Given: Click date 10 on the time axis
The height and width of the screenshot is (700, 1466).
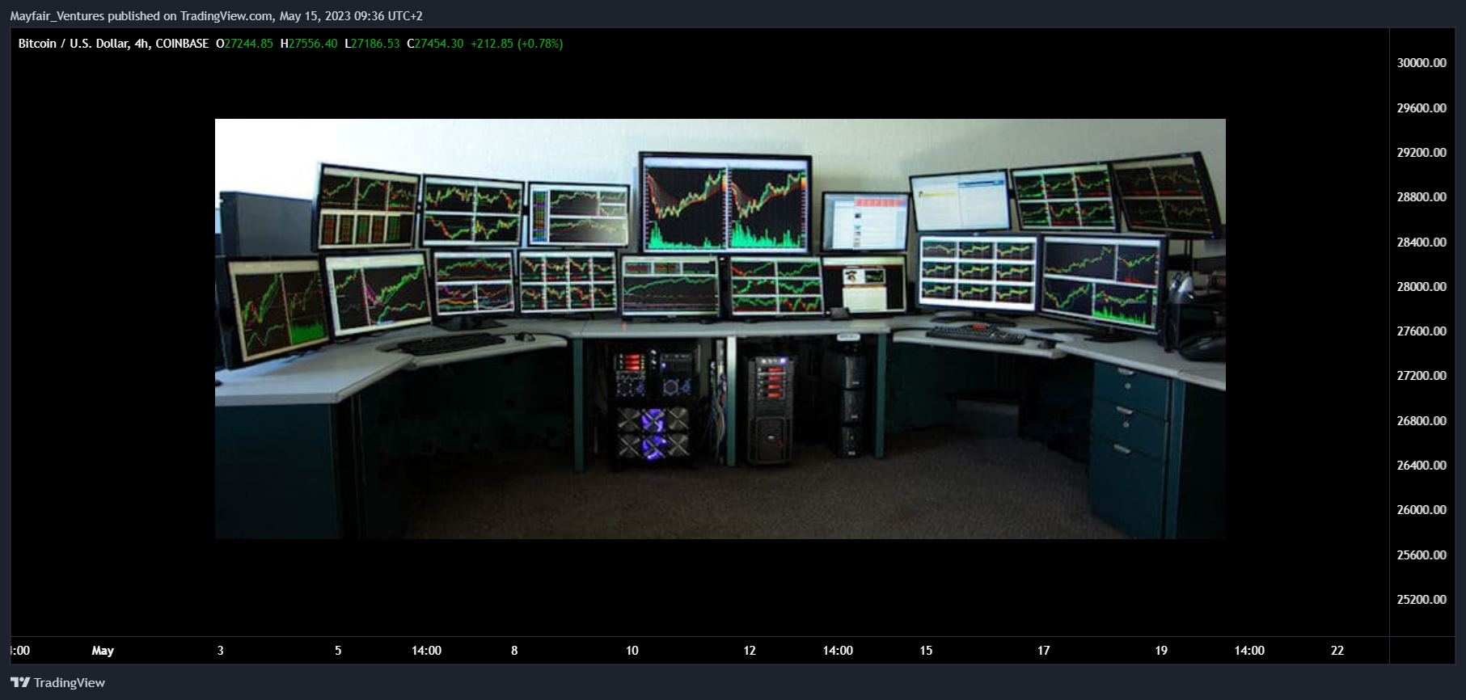Looking at the screenshot, I should 632,651.
